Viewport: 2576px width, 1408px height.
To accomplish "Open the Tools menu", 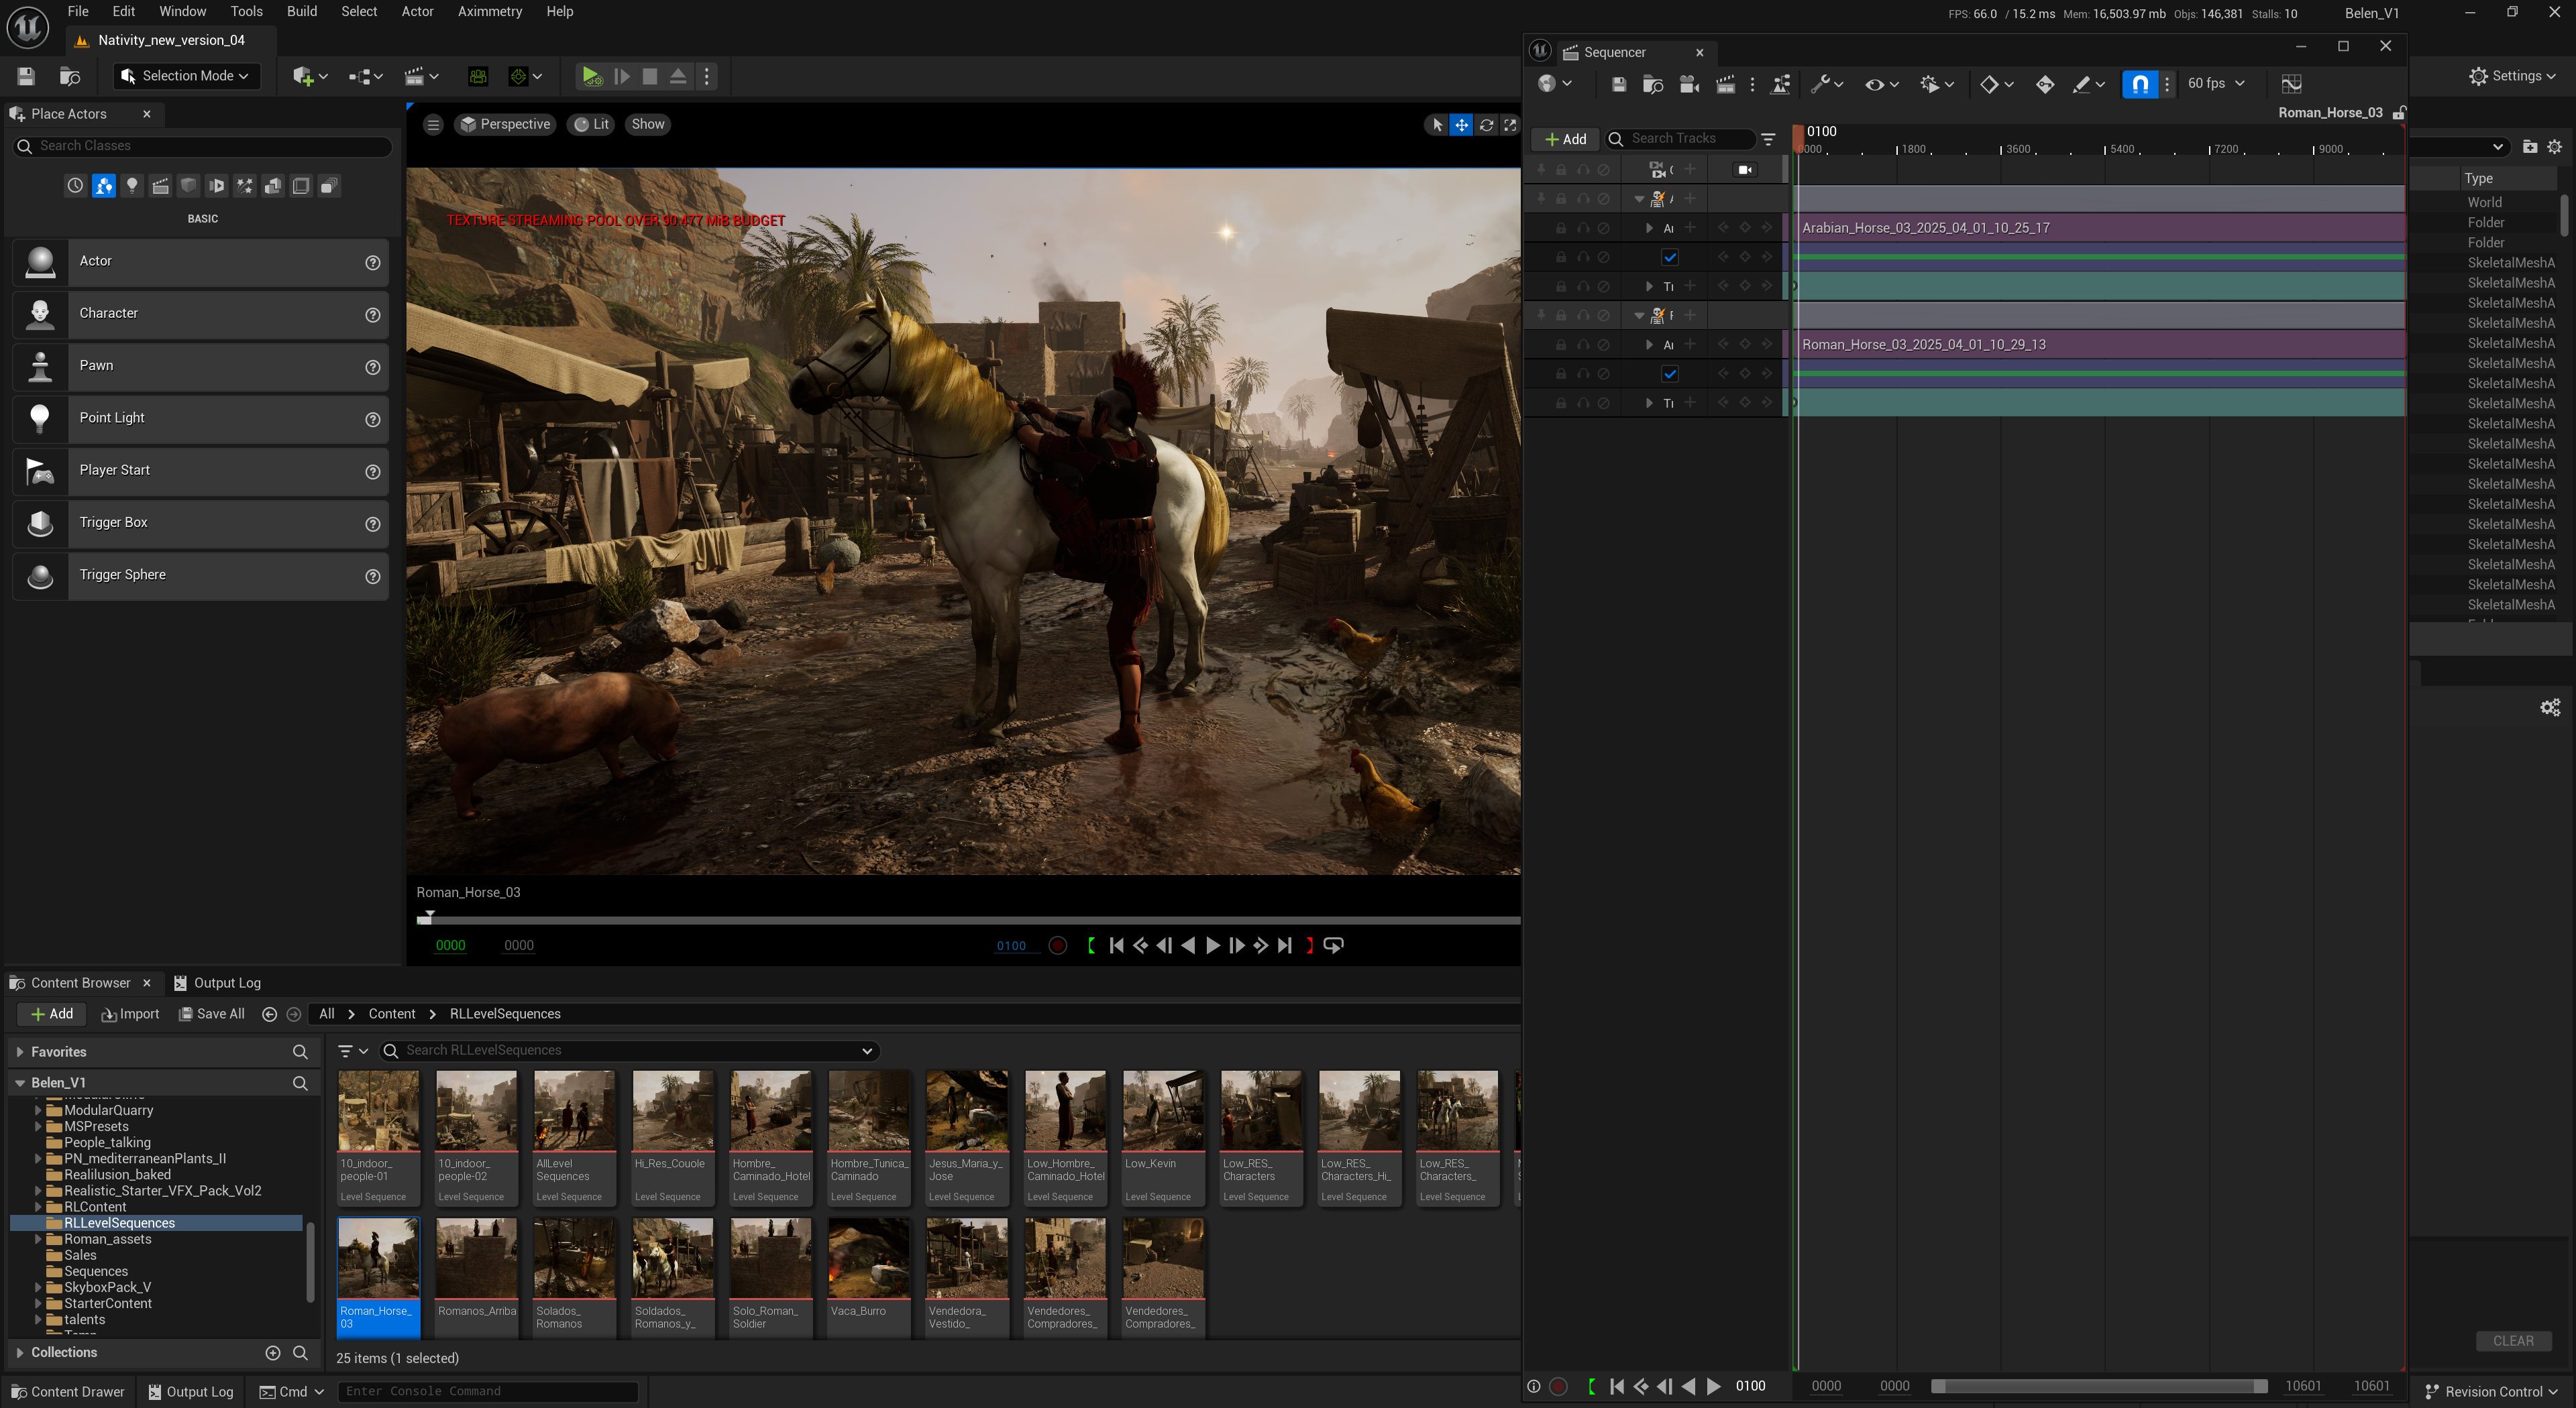I will pos(246,12).
